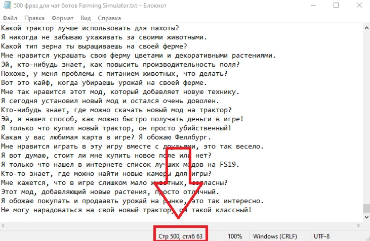Click the horizontal scrollbar left arrow

click(4, 226)
